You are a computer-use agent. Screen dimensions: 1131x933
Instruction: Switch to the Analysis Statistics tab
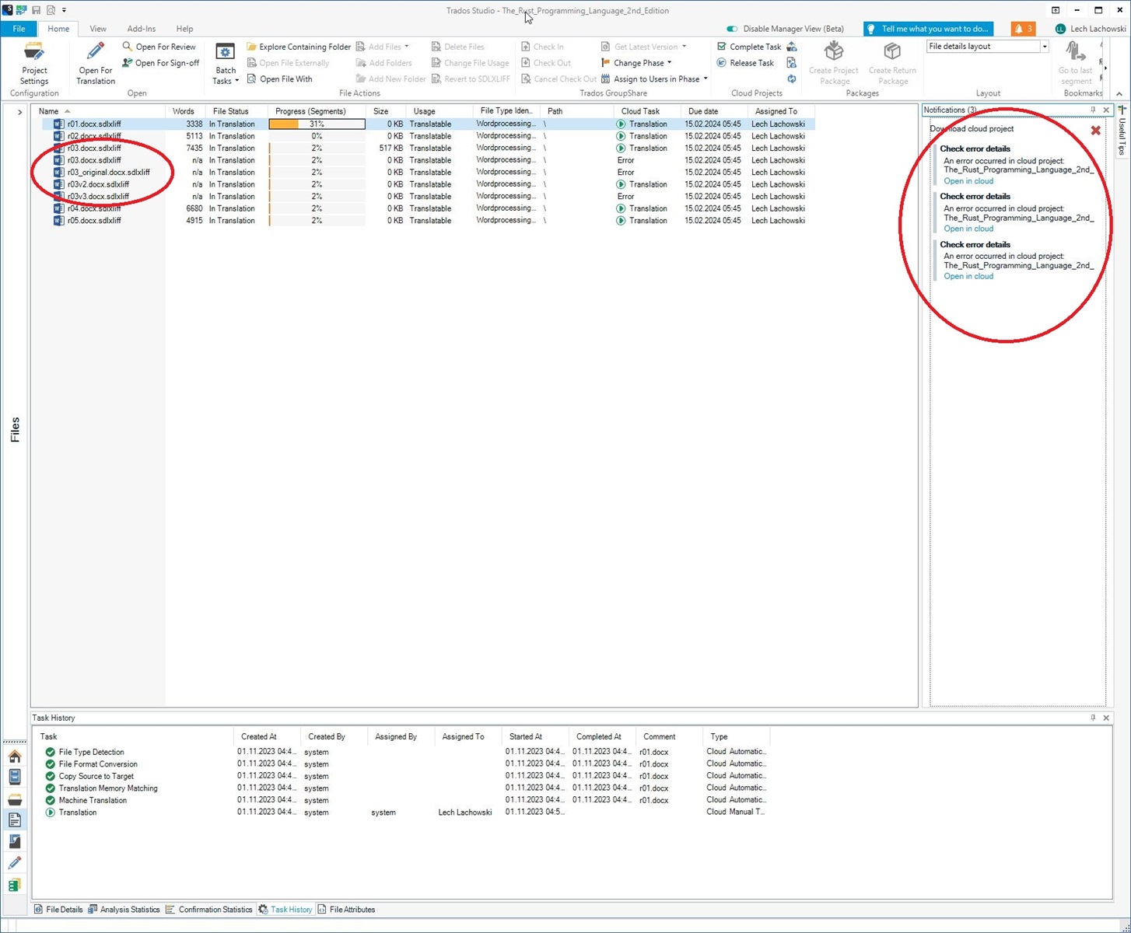(x=124, y=910)
